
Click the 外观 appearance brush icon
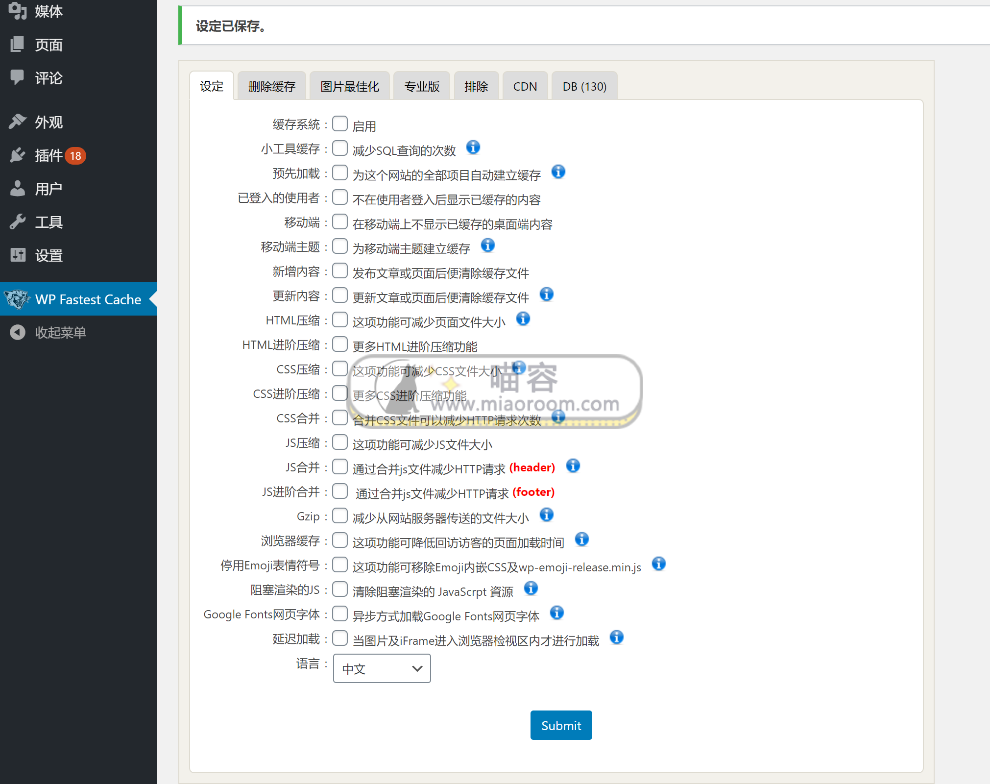pos(18,122)
